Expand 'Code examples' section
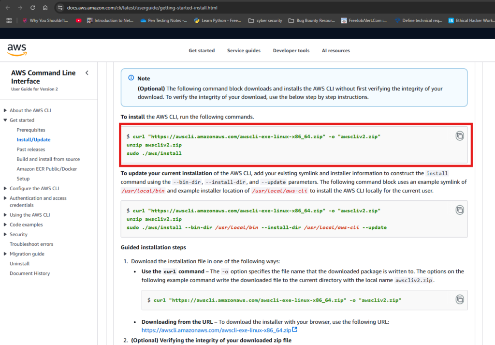The height and width of the screenshot is (345, 495). point(5,225)
